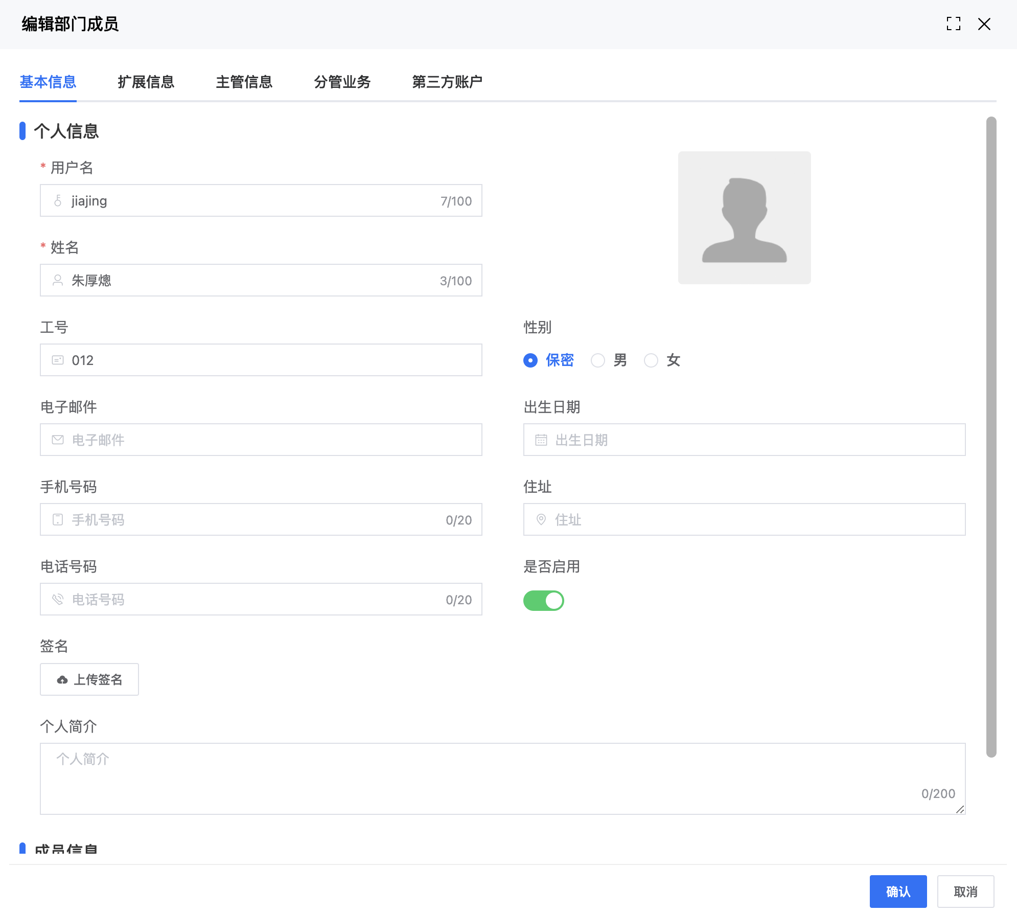The height and width of the screenshot is (913, 1017).
Task: Click the 个人简介 textarea resize handle
Action: pyautogui.click(x=960, y=809)
